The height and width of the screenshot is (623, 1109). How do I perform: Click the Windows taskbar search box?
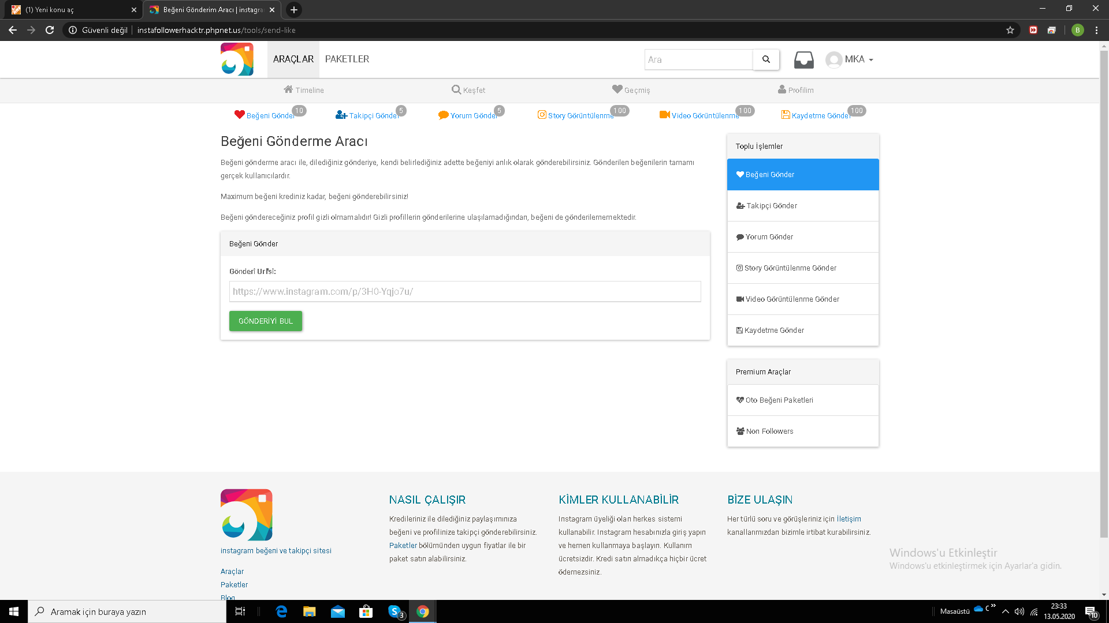[127, 611]
